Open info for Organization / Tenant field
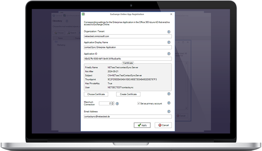Image resolution: width=262 pixels, height=151 pixels. click(x=169, y=32)
